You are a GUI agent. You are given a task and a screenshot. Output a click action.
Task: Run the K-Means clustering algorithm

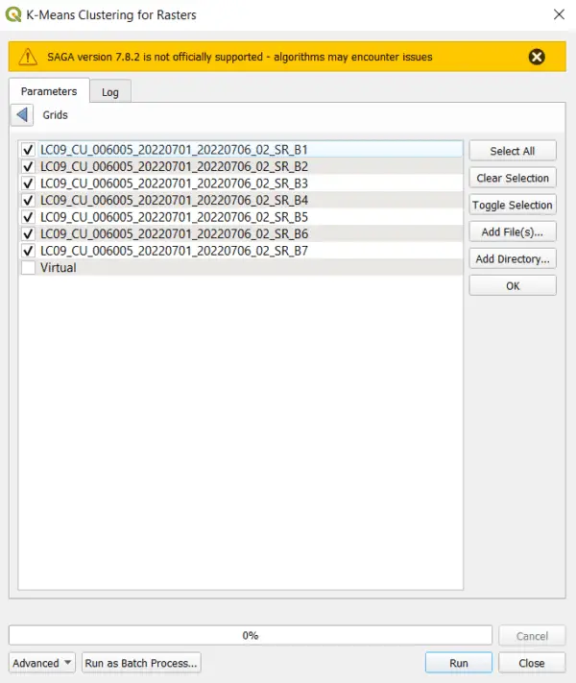pyautogui.click(x=459, y=663)
